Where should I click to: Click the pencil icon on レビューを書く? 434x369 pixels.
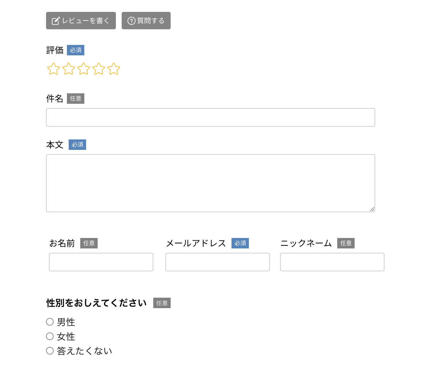pyautogui.click(x=56, y=21)
